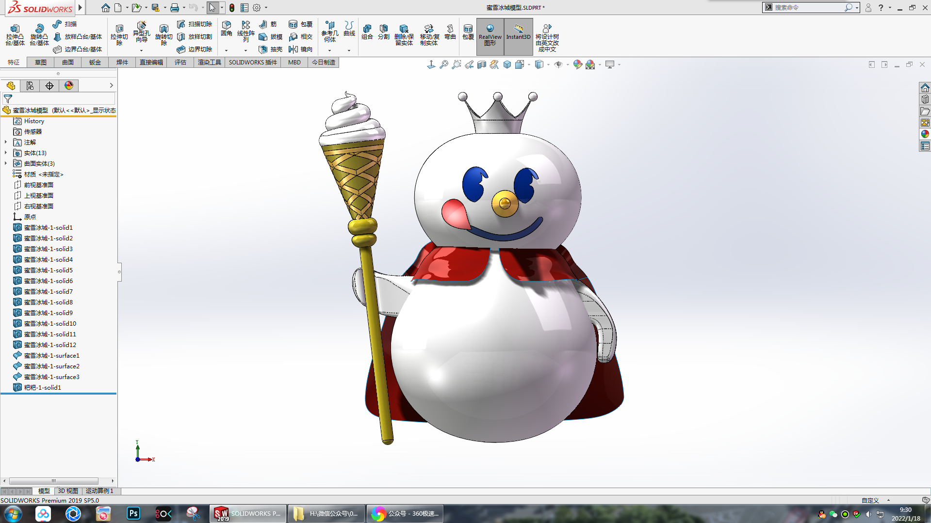Screen dimensions: 931x523
Task: Open the H:\微信公众号 folder taskbar button
Action: click(327, 513)
